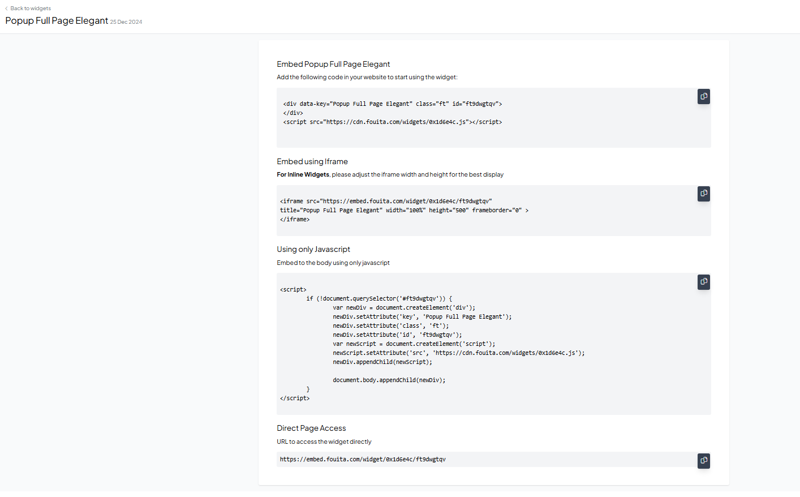Viewport: 800px width, 497px height.
Task: Copy the div embed code snippet
Action: coord(704,97)
